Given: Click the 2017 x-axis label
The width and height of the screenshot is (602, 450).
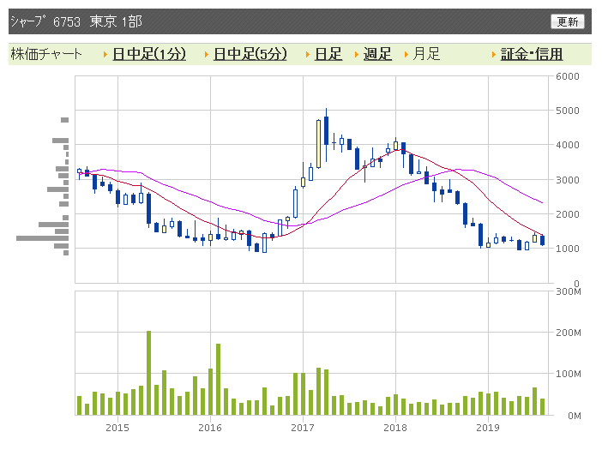Looking at the screenshot, I should (x=303, y=428).
